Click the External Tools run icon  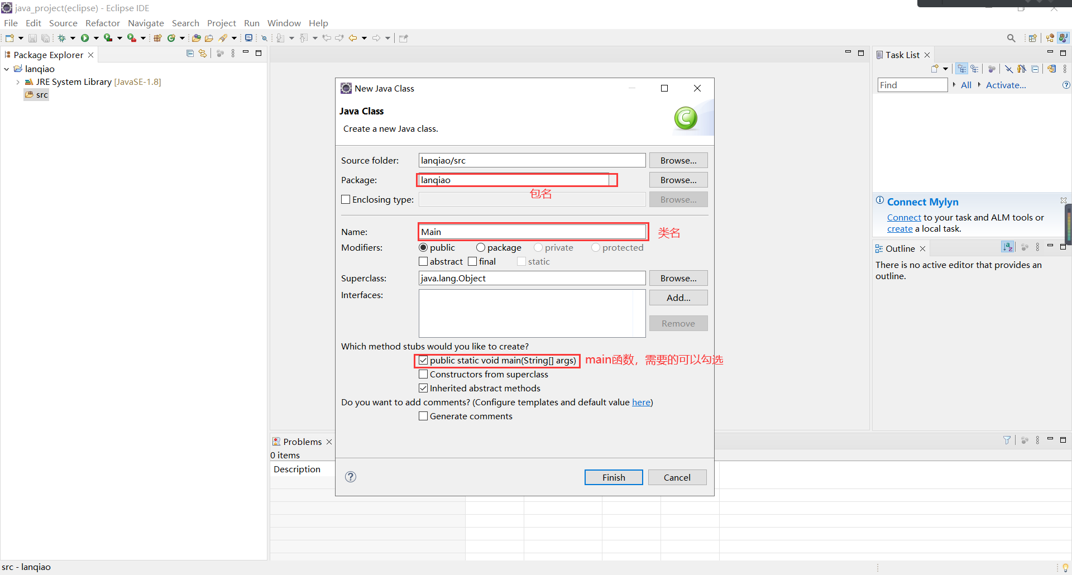[x=132, y=38]
